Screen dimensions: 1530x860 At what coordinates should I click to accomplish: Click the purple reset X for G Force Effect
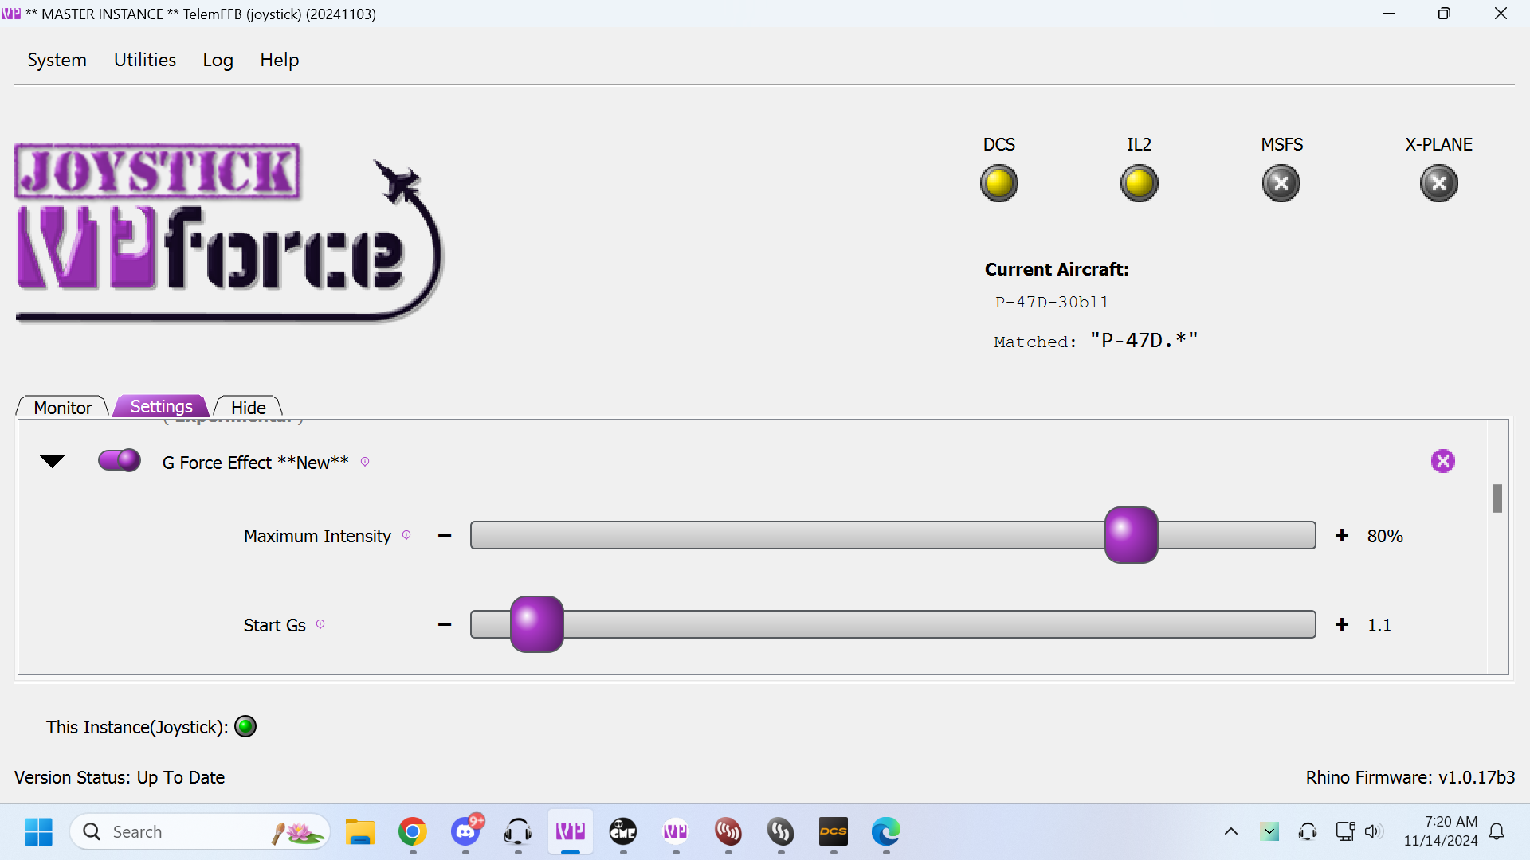click(x=1442, y=461)
